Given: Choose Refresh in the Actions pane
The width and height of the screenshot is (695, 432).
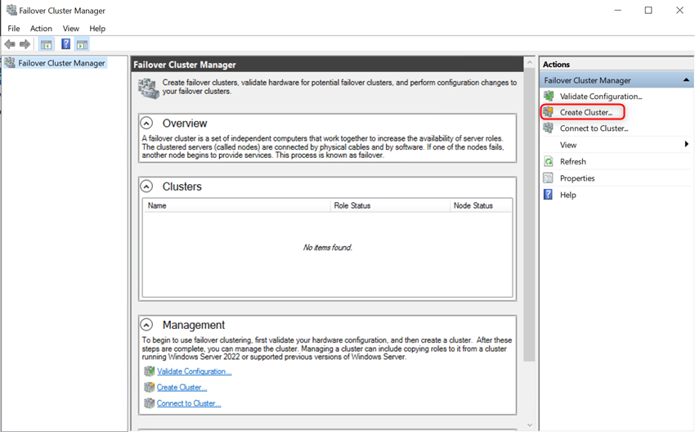Looking at the screenshot, I should point(572,161).
